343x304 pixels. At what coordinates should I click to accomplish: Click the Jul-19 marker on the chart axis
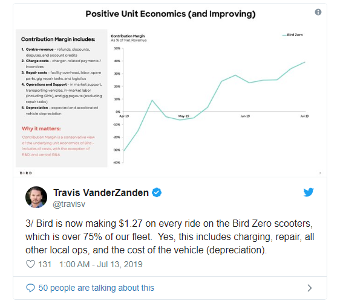(x=304, y=116)
